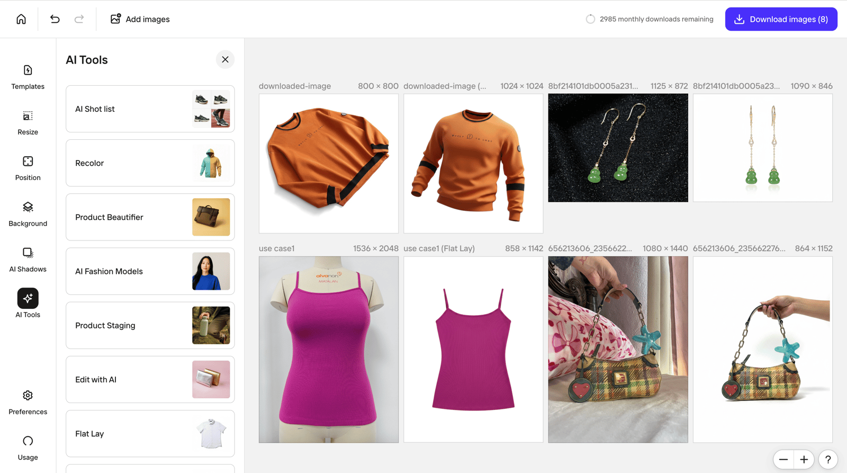Select the earrings on white background image
The width and height of the screenshot is (847, 473).
pos(763,148)
